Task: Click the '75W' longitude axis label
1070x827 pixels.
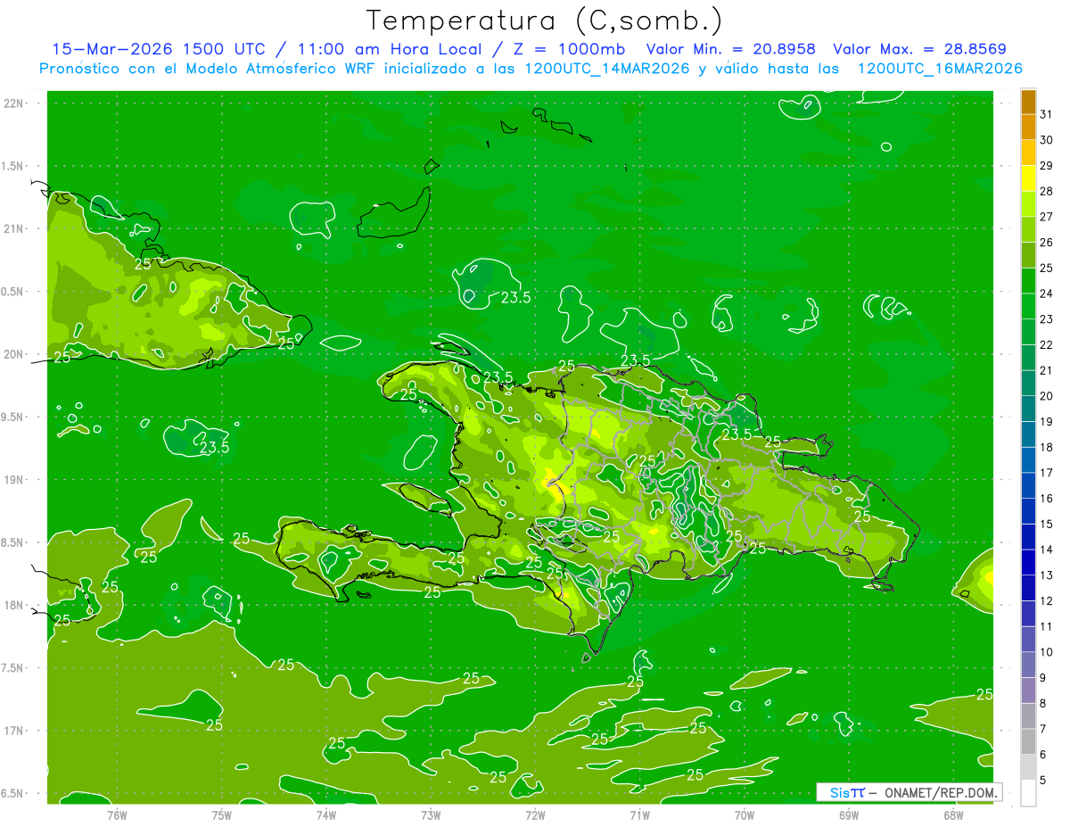Action: pyautogui.click(x=222, y=815)
